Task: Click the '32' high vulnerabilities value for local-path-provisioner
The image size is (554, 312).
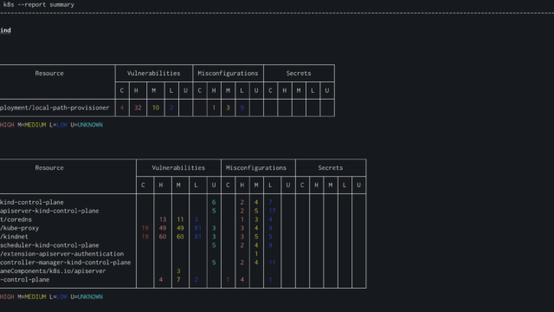Action: (138, 107)
